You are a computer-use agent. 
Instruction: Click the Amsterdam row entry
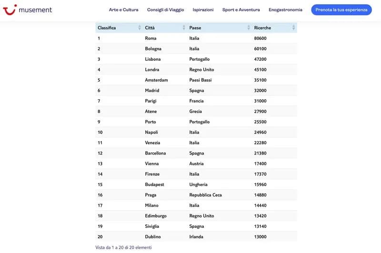pyautogui.click(x=156, y=80)
